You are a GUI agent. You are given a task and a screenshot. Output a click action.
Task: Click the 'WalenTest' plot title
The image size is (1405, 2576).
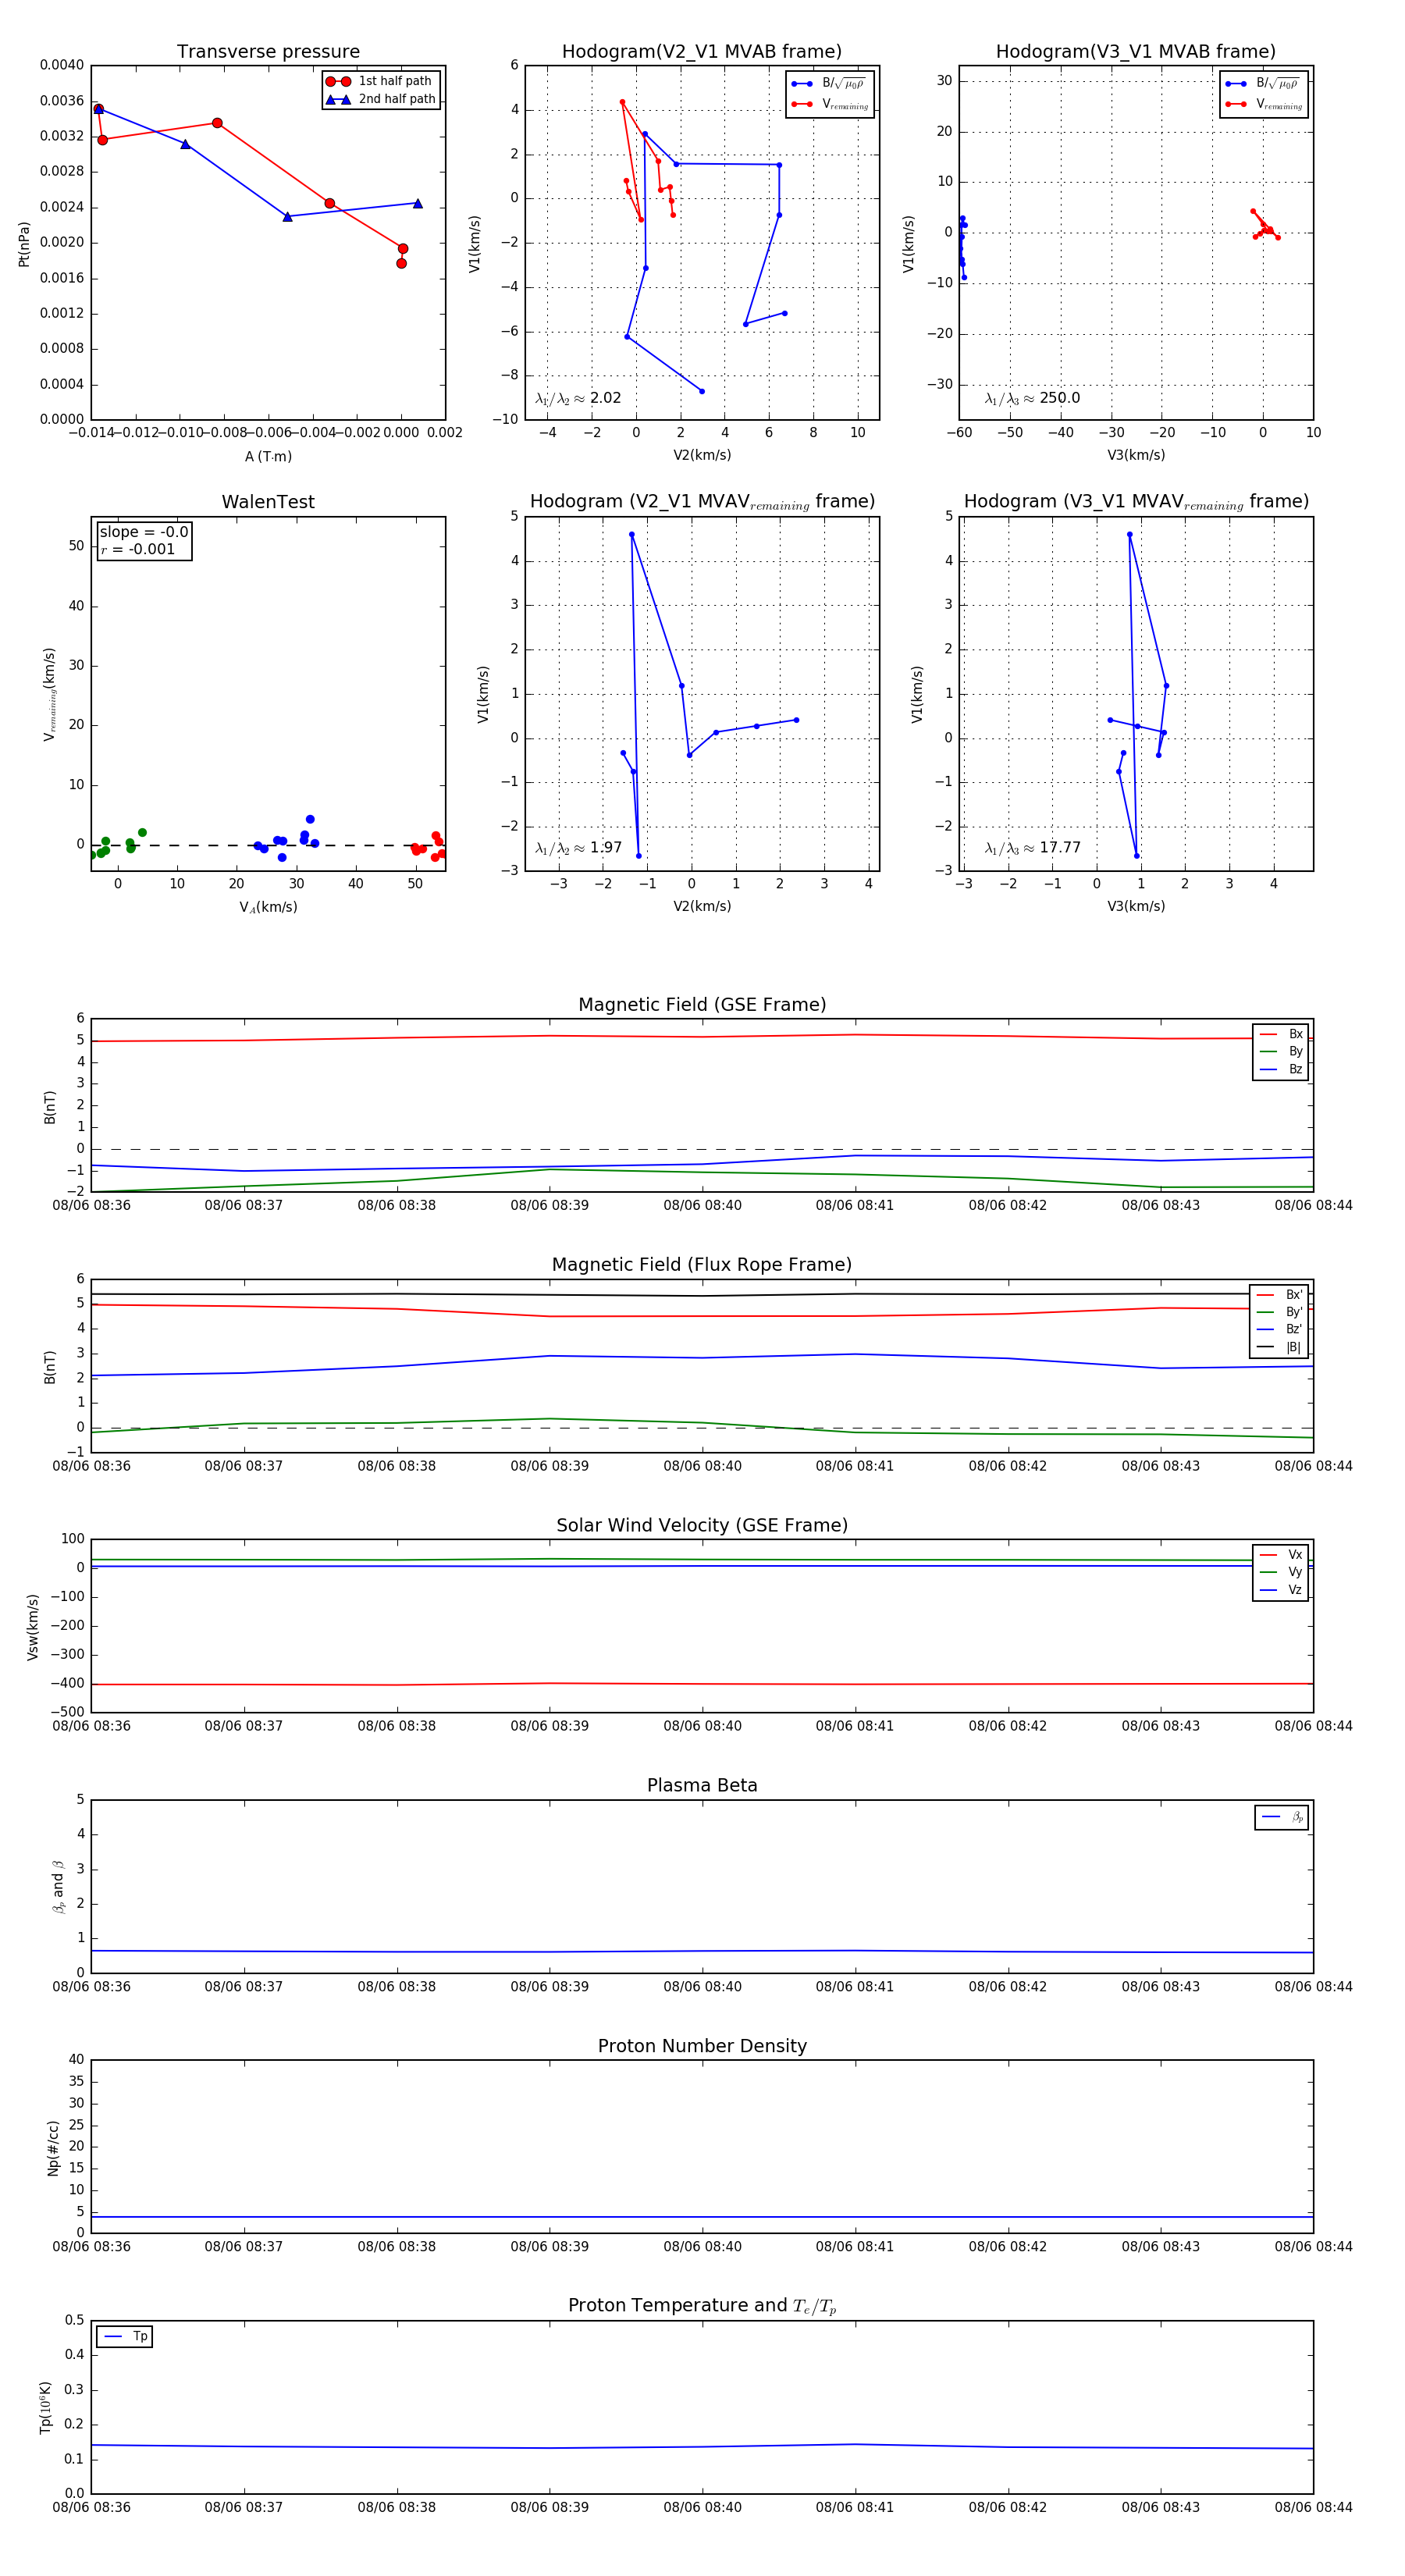[268, 502]
